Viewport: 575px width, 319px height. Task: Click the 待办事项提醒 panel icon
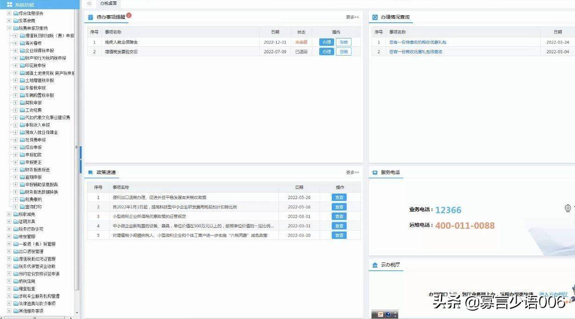coord(91,17)
